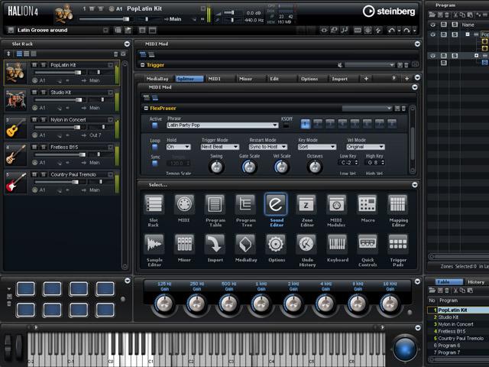This screenshot has width=489, height=367.
Task: Click the first trigger pad
Action: click(25, 289)
